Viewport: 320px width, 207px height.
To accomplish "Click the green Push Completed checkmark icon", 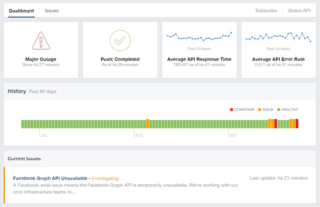I will click(120, 41).
